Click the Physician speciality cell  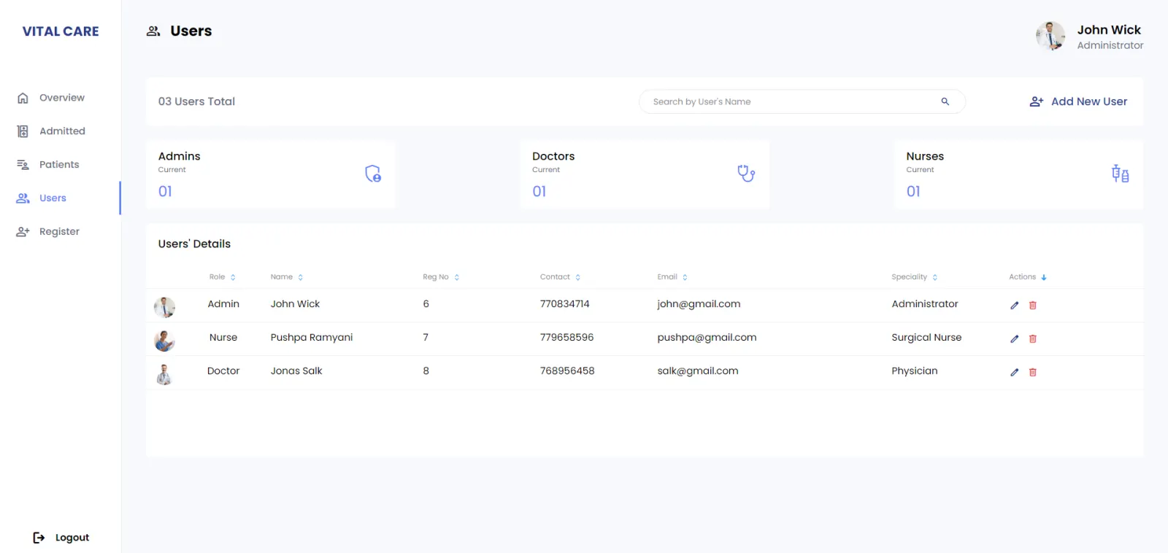tap(915, 371)
